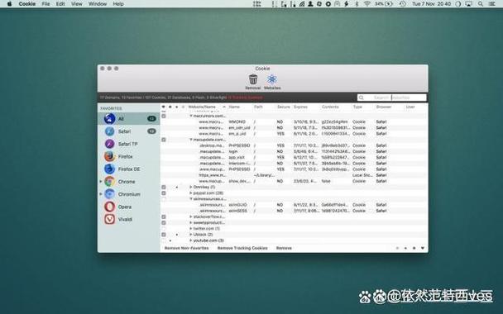Click Remove Tracking Cookies button
The height and width of the screenshot is (314, 503).
(242, 248)
